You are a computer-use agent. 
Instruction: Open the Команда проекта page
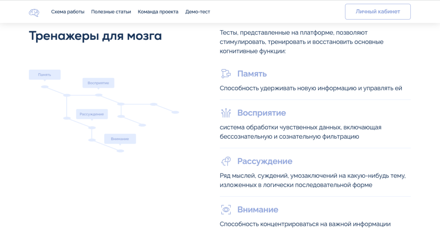coord(158,12)
